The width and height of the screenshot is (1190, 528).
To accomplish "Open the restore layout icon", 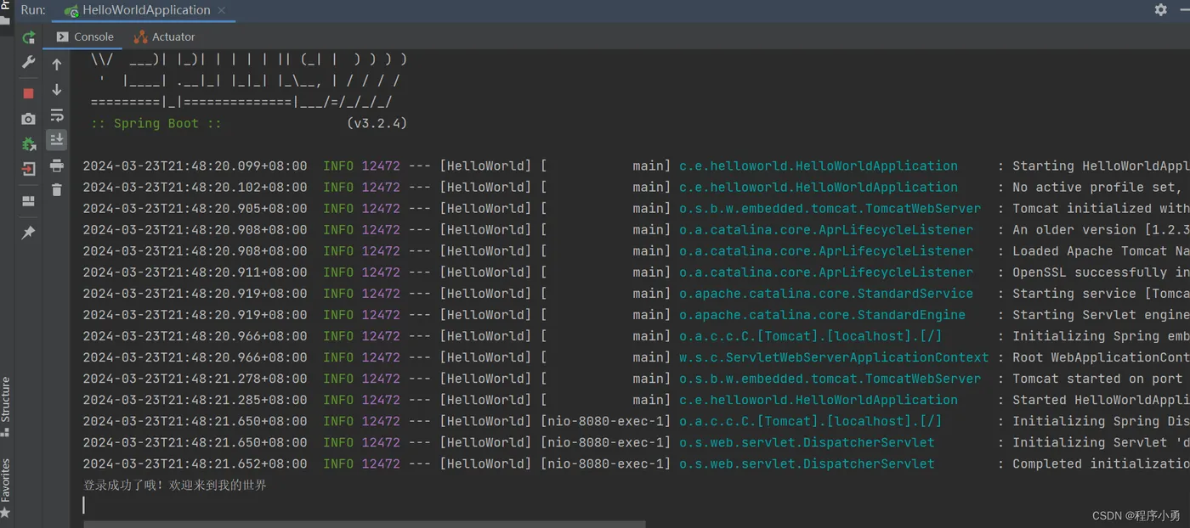I will pos(28,201).
